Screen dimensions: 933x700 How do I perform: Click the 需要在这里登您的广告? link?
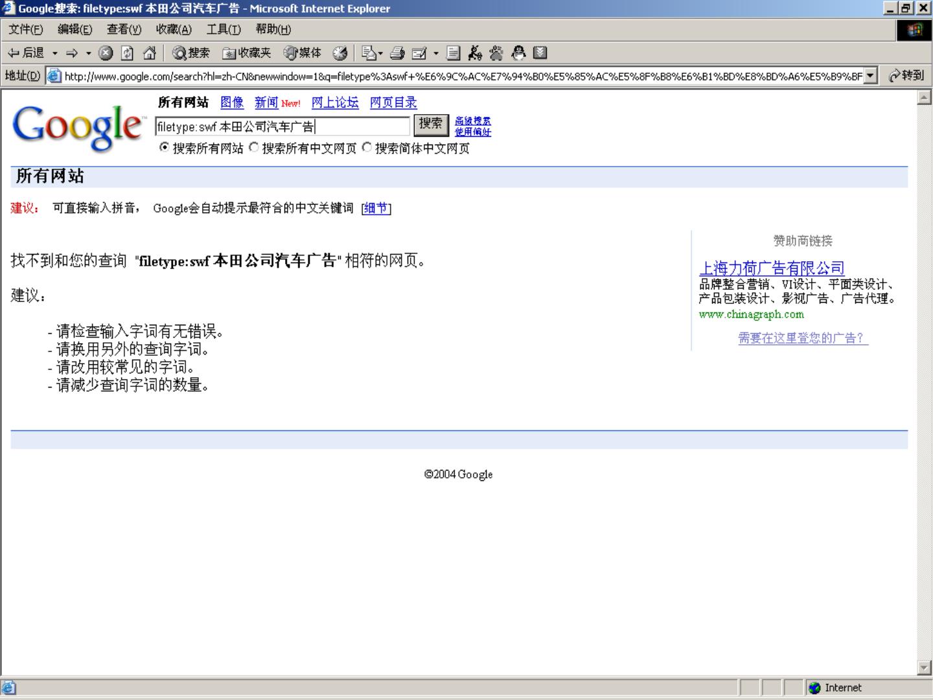click(x=803, y=338)
